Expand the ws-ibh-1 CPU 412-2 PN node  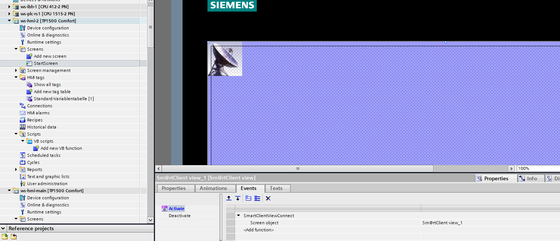click(9, 7)
